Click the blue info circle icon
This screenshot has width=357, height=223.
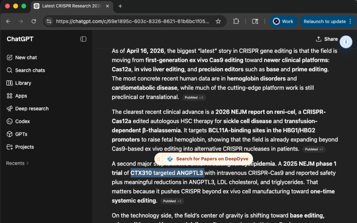click(x=346, y=42)
